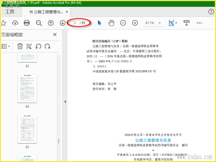216x162 pixels.
Task: Click the page layout icon beside the trash
Action: point(29,46)
